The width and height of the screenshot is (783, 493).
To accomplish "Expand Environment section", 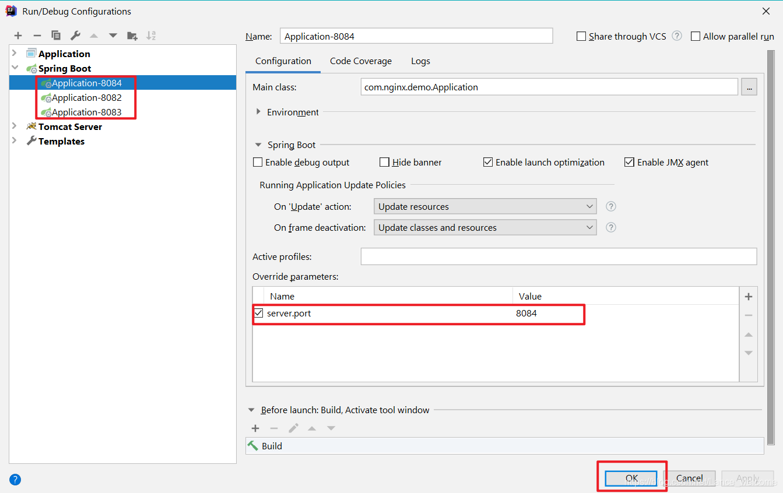I will (258, 112).
